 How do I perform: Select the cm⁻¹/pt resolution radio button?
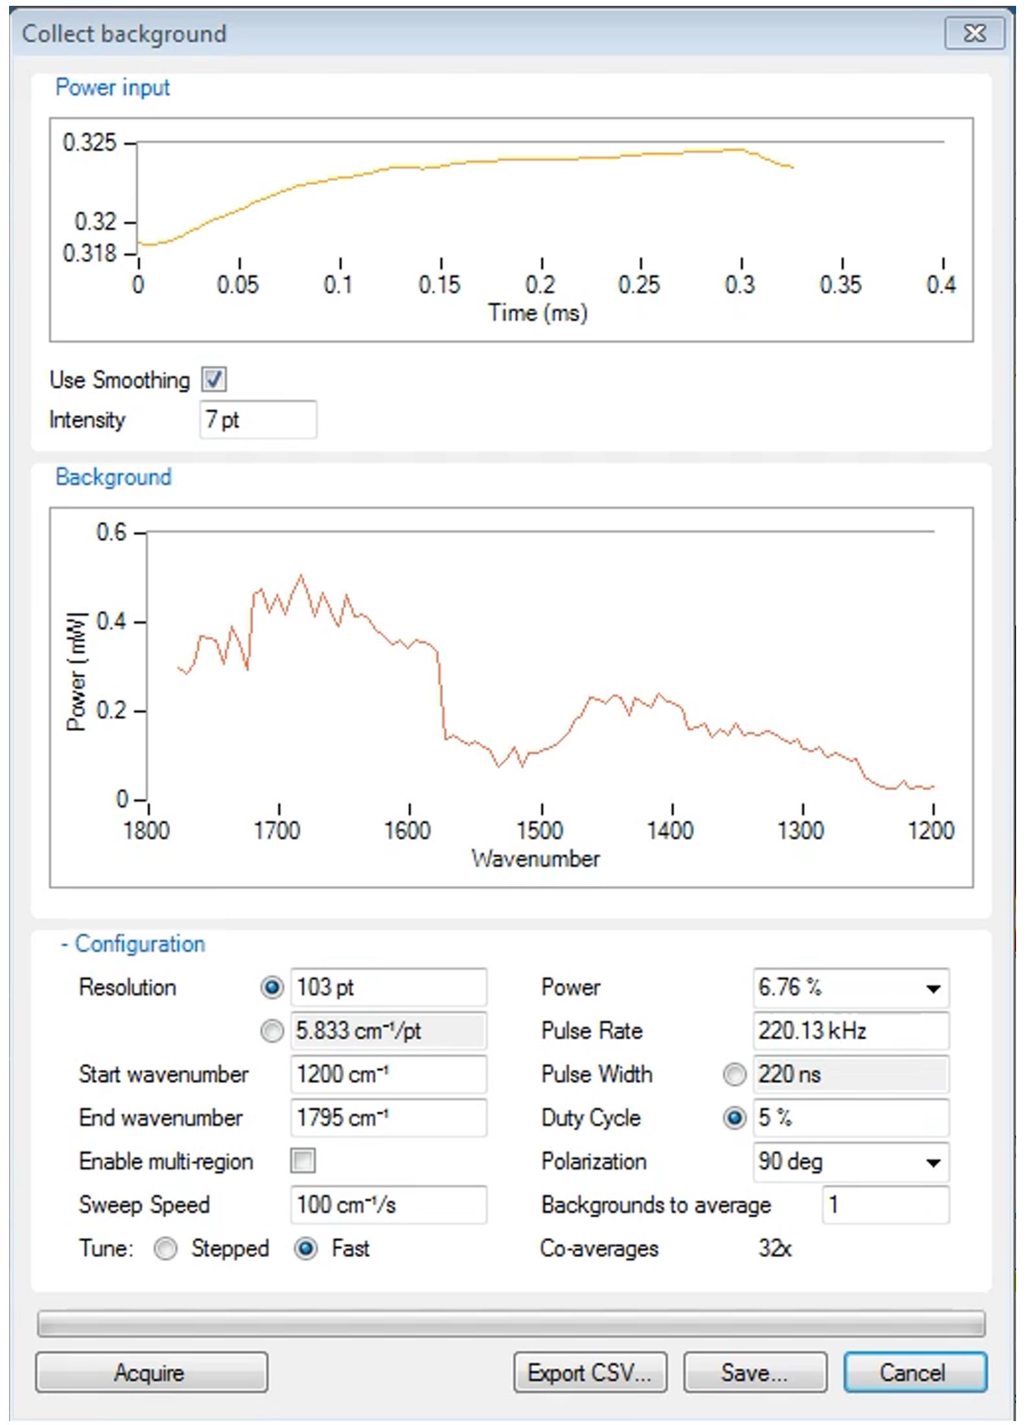point(272,1031)
